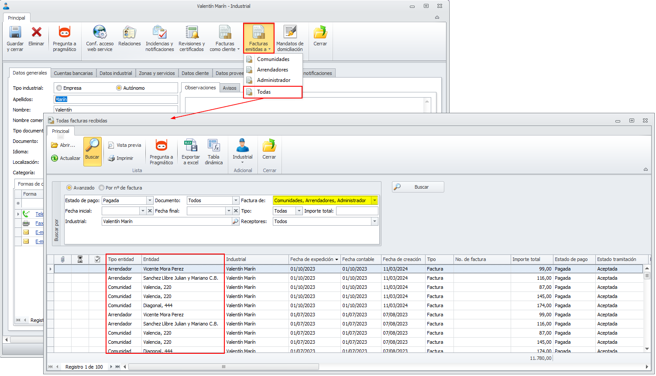Click the Imprimir printer icon
The height and width of the screenshot is (376, 656).
(x=112, y=159)
